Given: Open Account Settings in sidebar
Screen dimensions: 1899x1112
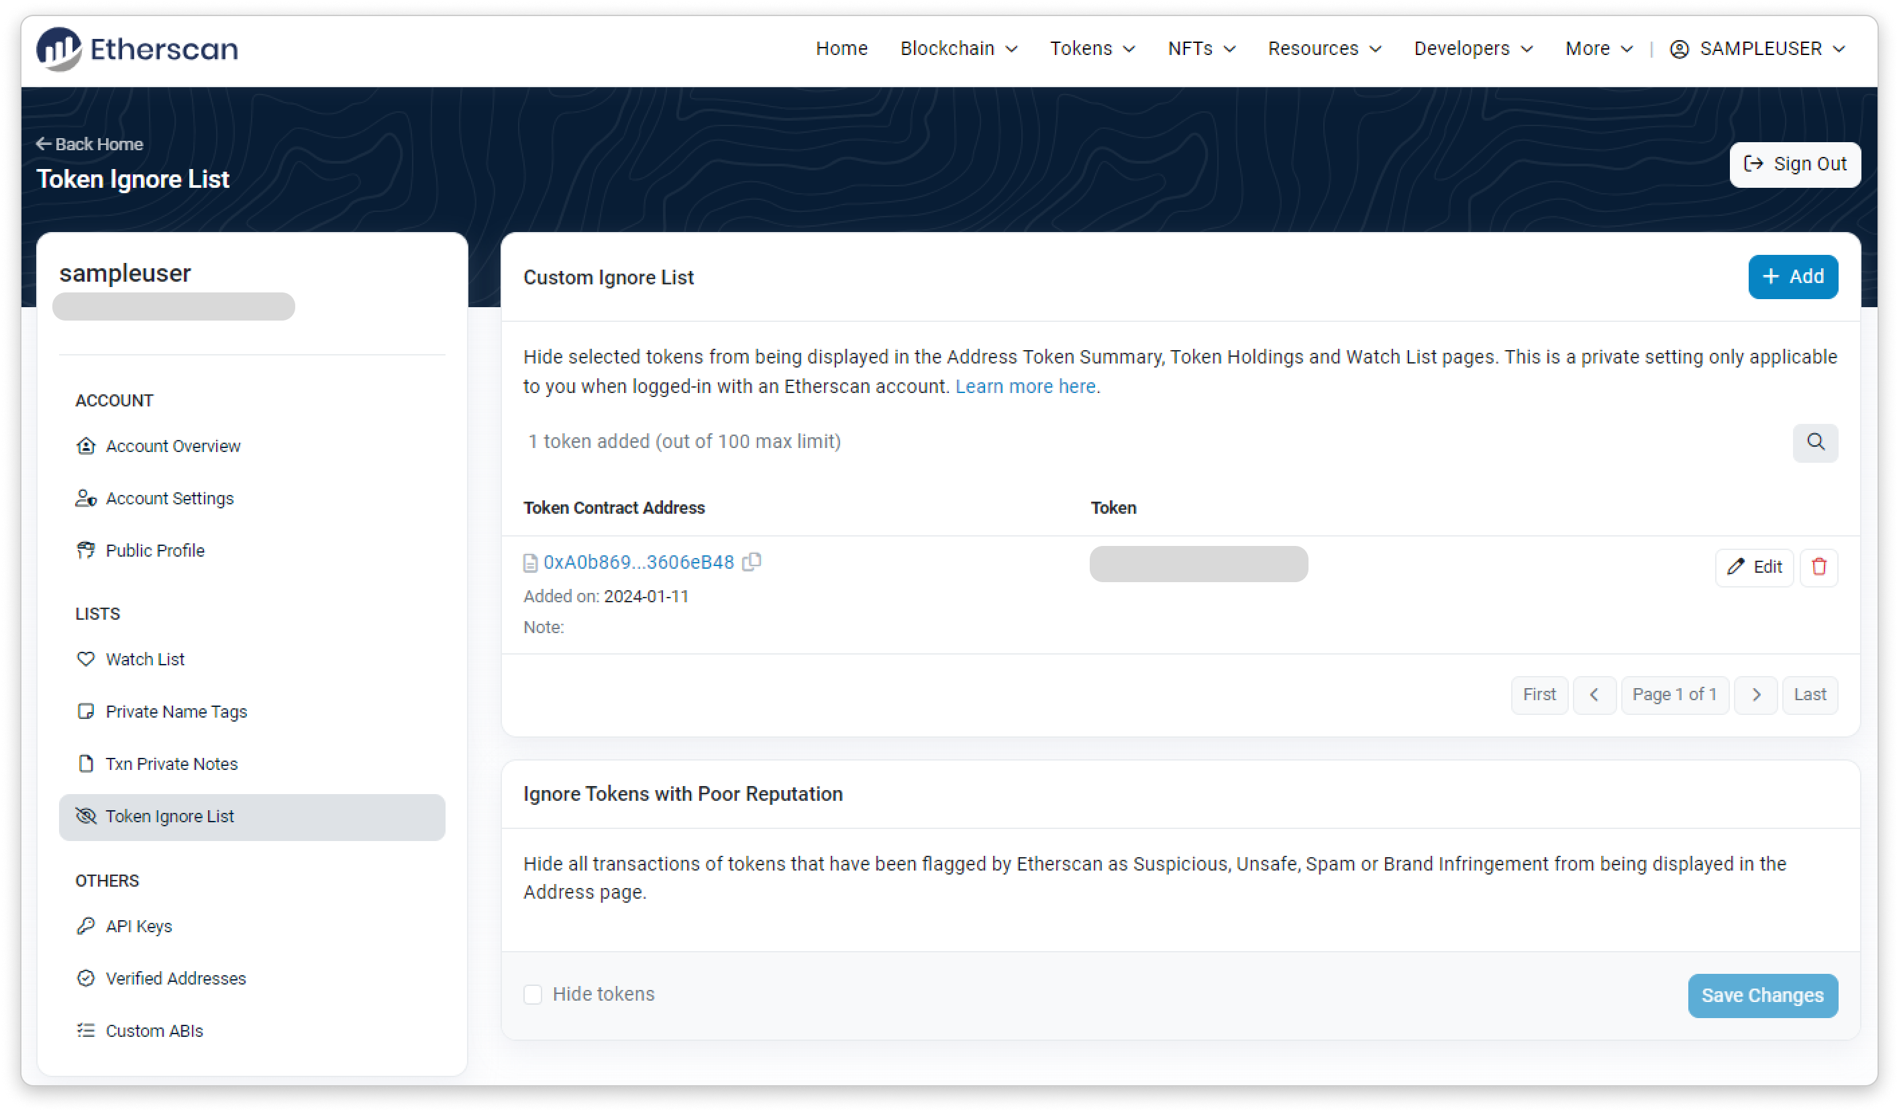Looking at the screenshot, I should [170, 499].
